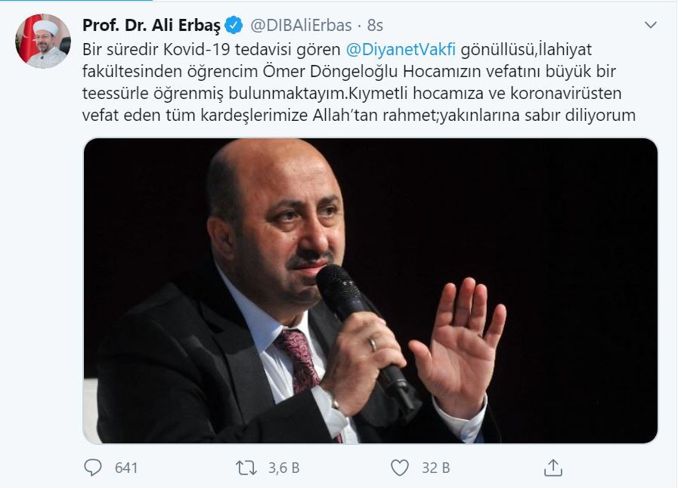
Task: Click the 32 B likes count
Action: pos(436,468)
